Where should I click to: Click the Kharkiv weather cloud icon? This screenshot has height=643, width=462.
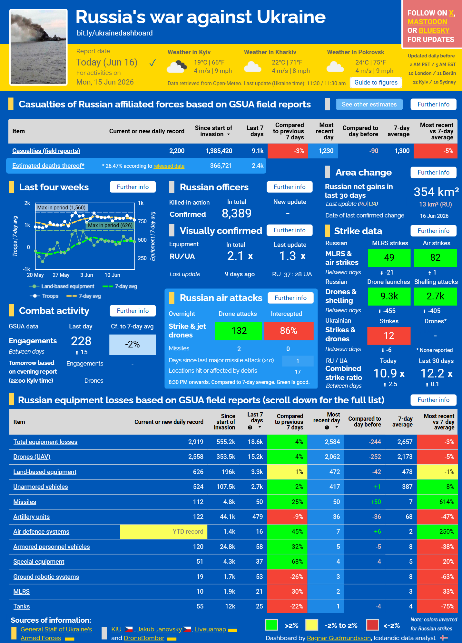[x=252, y=67]
